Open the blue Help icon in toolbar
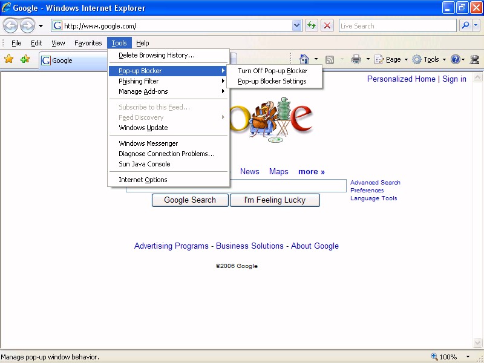The width and height of the screenshot is (484, 363). click(x=455, y=59)
